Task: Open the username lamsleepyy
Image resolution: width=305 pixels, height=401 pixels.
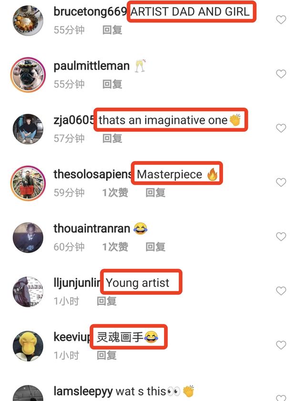Action: pyautogui.click(x=83, y=391)
